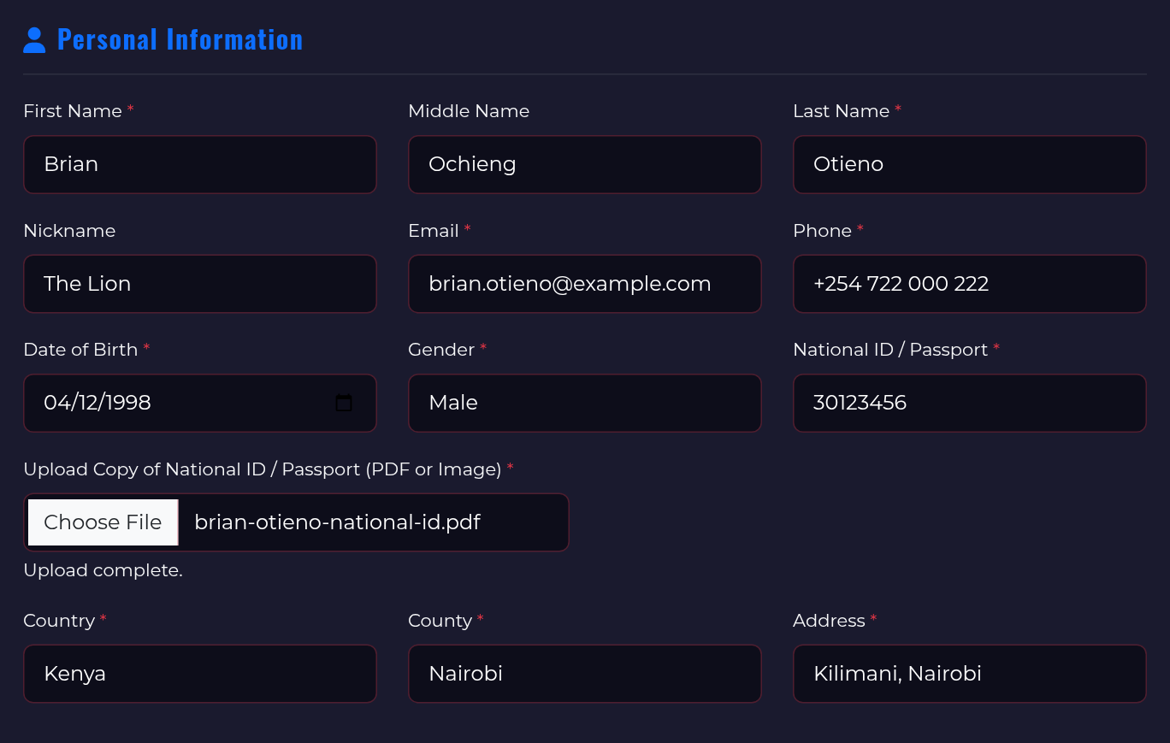Click the person icon beside Personal Information
This screenshot has width=1170, height=743.
[34, 40]
